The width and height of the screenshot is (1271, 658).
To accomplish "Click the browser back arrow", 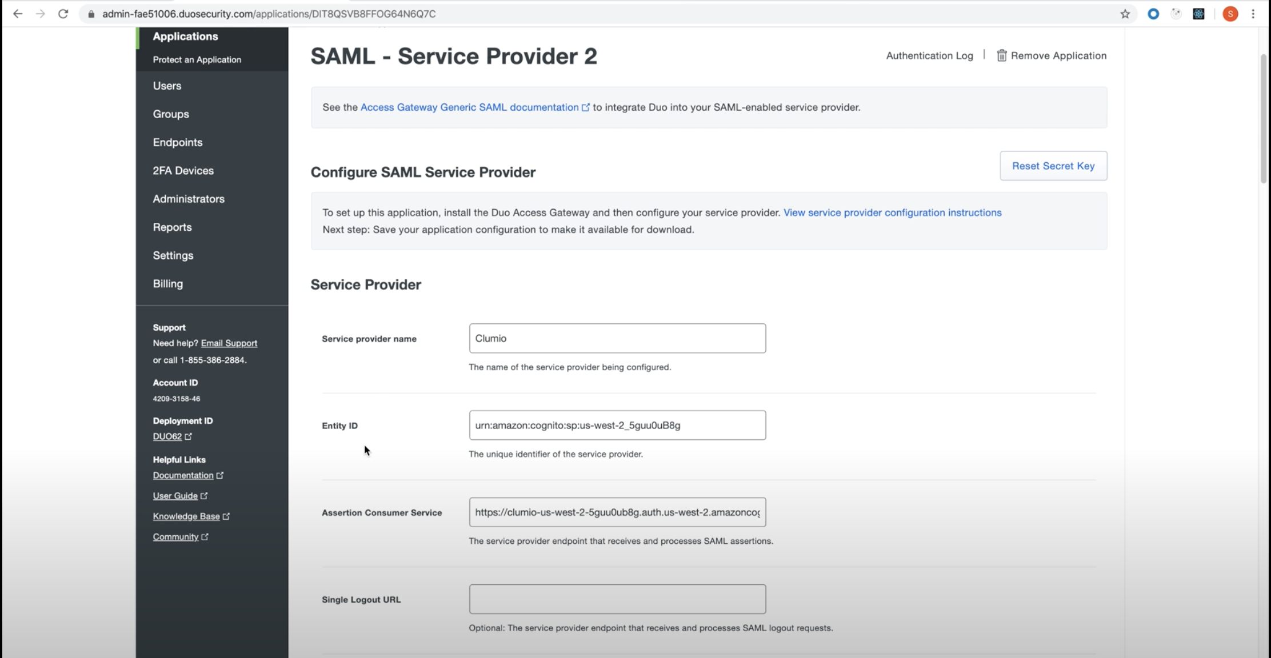I will click(x=18, y=14).
